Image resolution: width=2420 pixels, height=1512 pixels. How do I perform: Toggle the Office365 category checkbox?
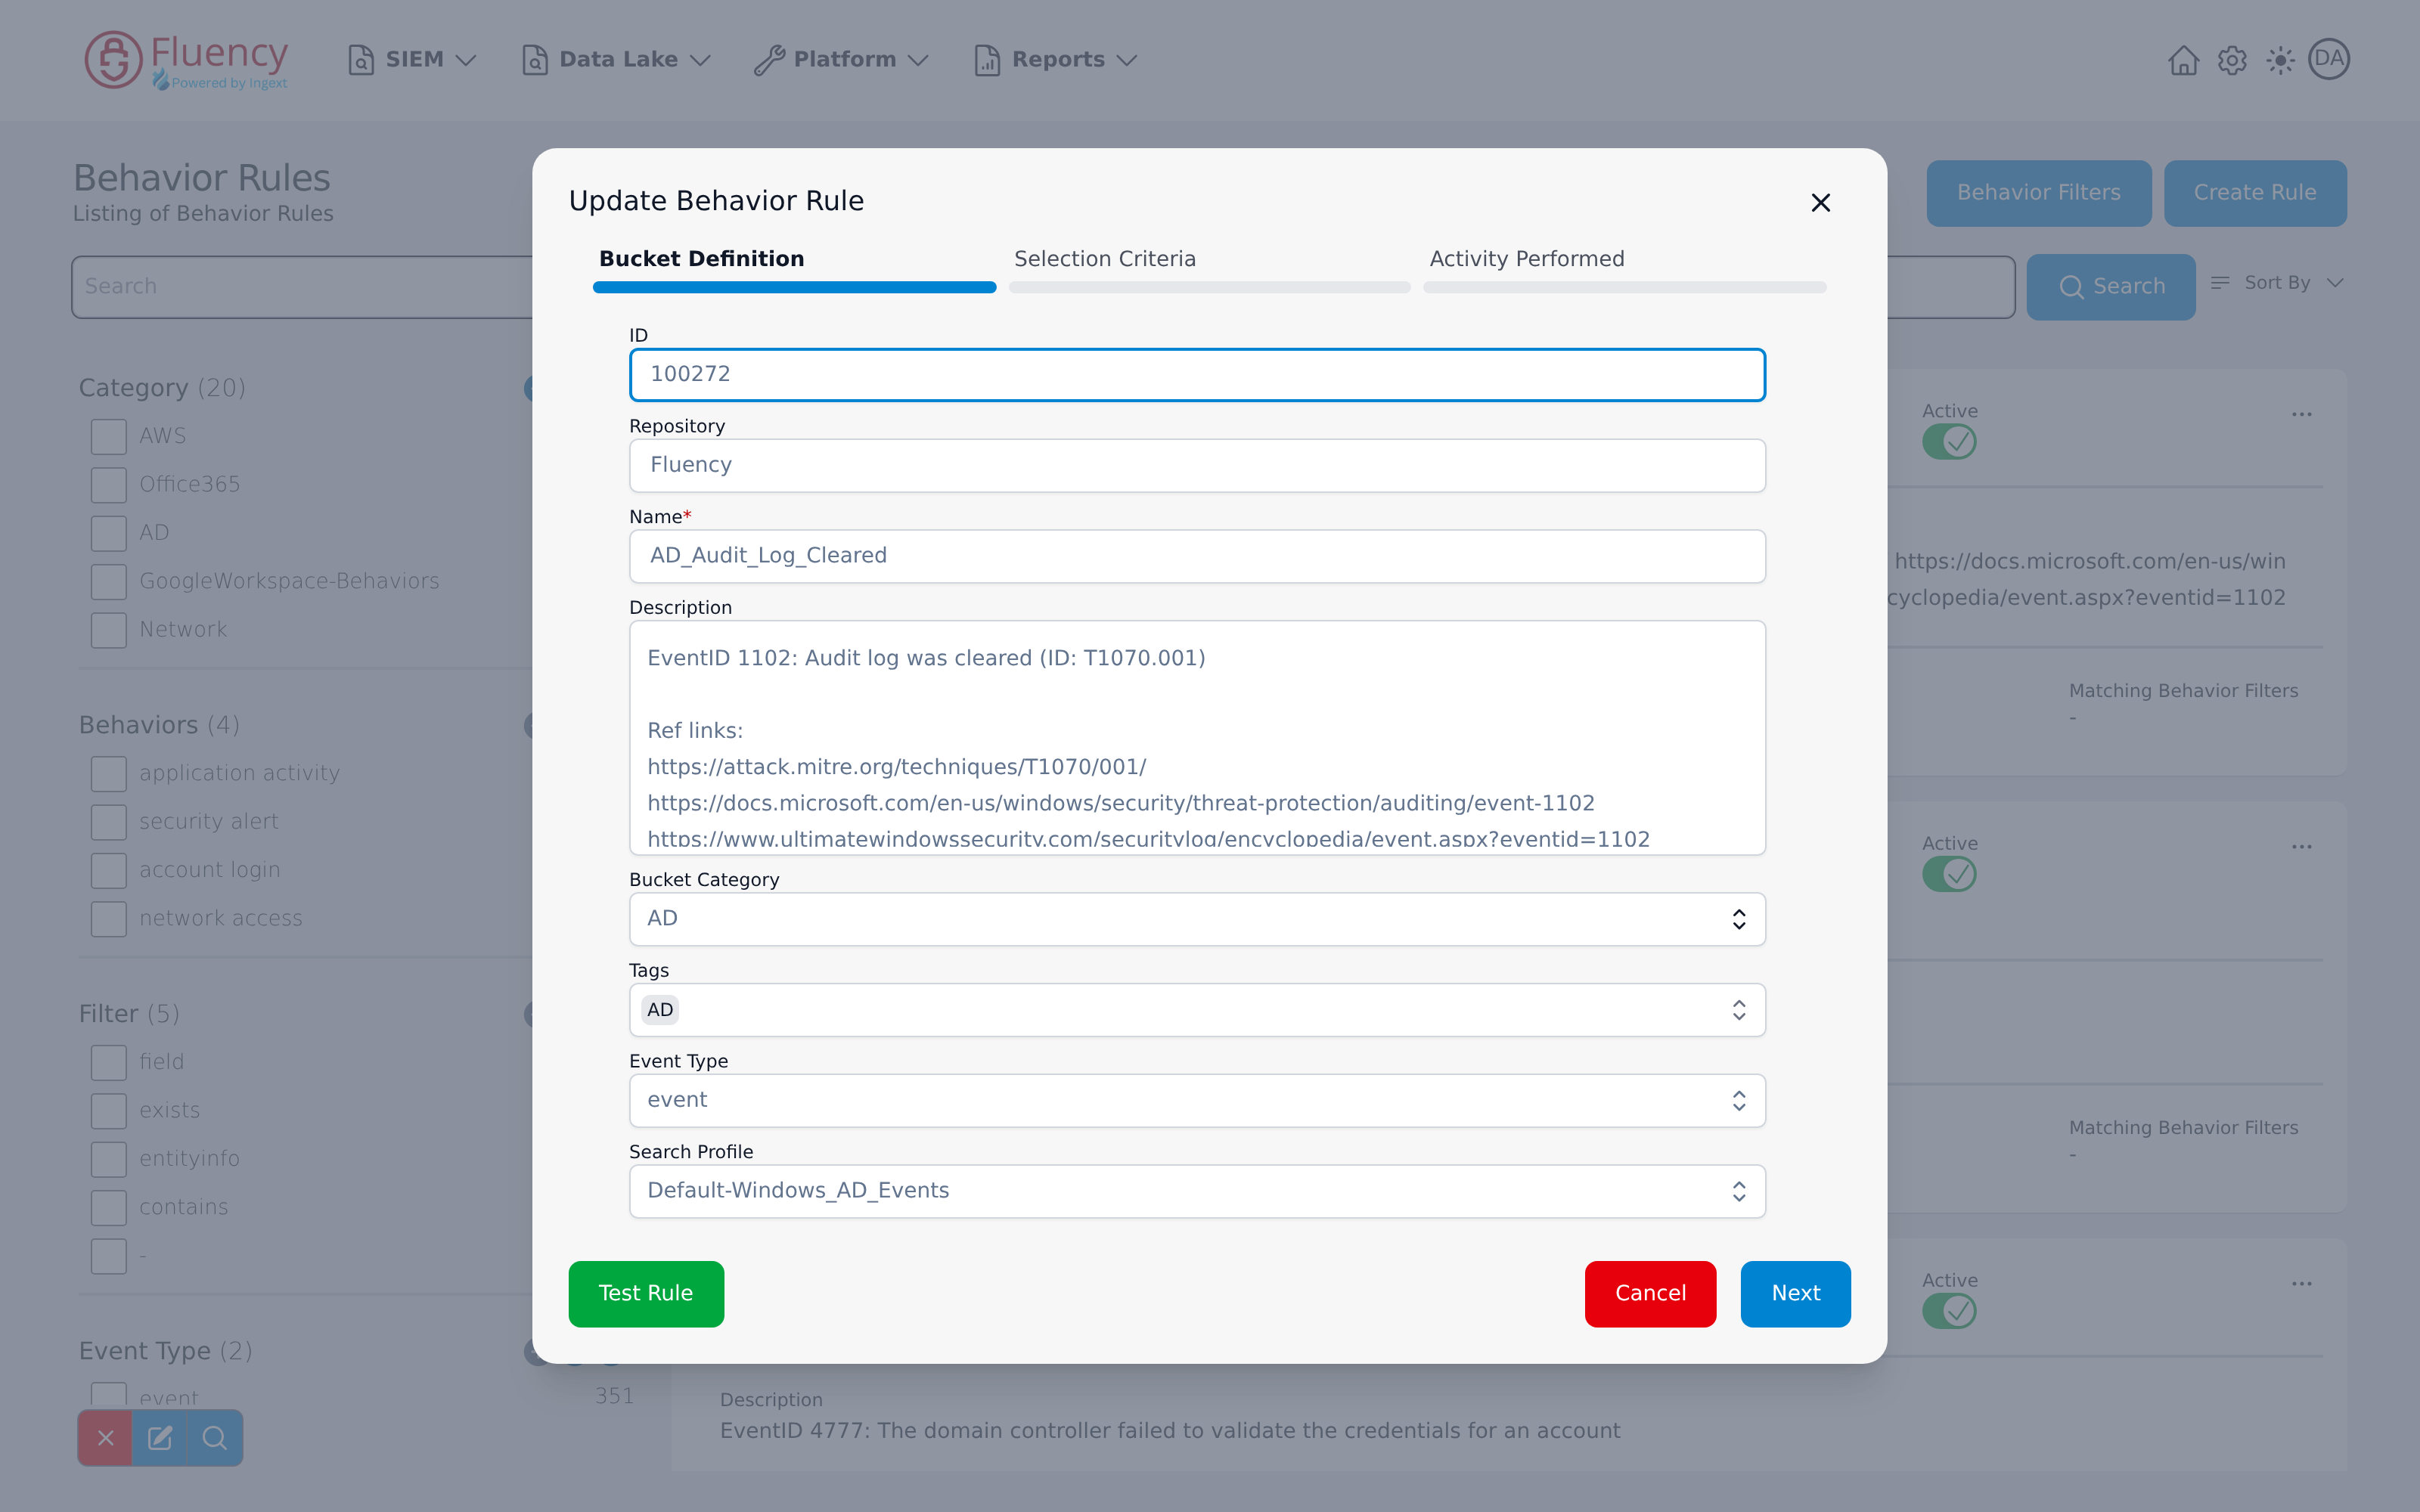point(109,485)
